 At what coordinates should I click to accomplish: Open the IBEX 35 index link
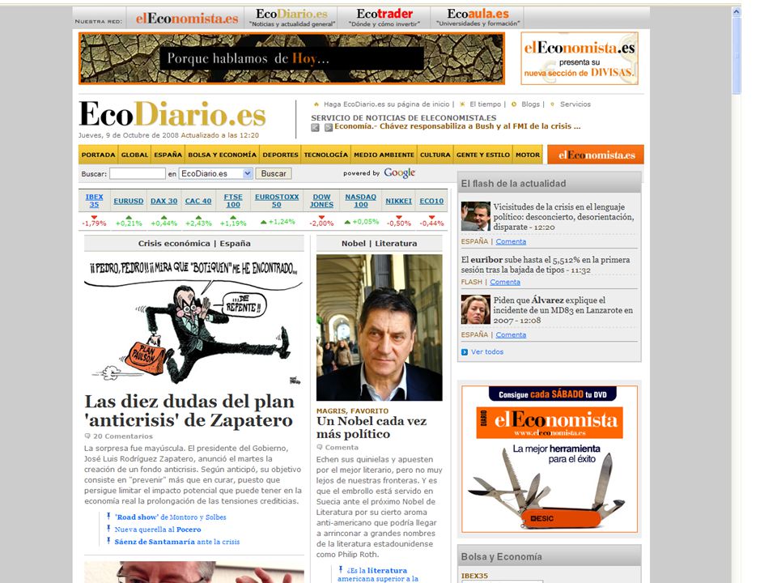[x=94, y=201]
